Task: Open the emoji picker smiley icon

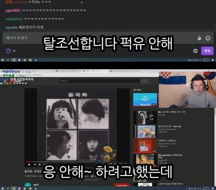Action: [208, 38]
